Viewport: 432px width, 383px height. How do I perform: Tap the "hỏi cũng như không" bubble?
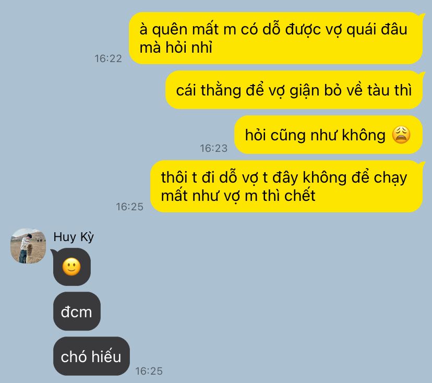[x=328, y=135]
